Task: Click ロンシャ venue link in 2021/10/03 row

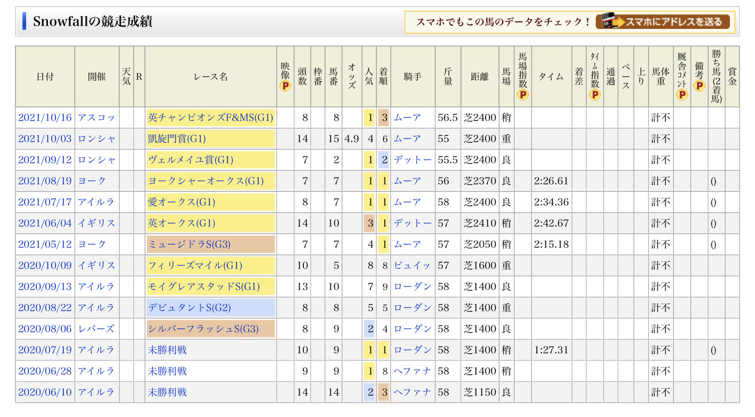Action: (x=96, y=139)
